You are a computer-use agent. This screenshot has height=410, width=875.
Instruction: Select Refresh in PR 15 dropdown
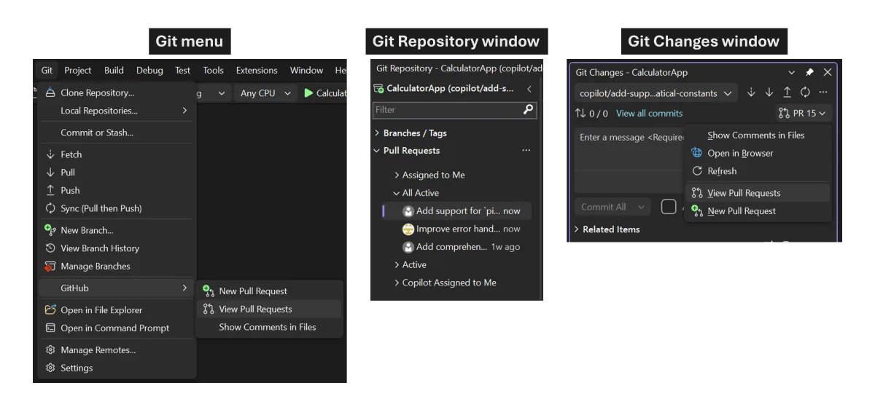[758, 171]
